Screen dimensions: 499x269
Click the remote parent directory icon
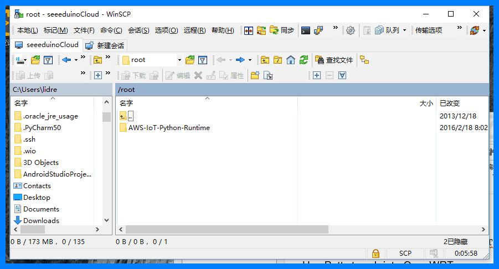click(265, 60)
